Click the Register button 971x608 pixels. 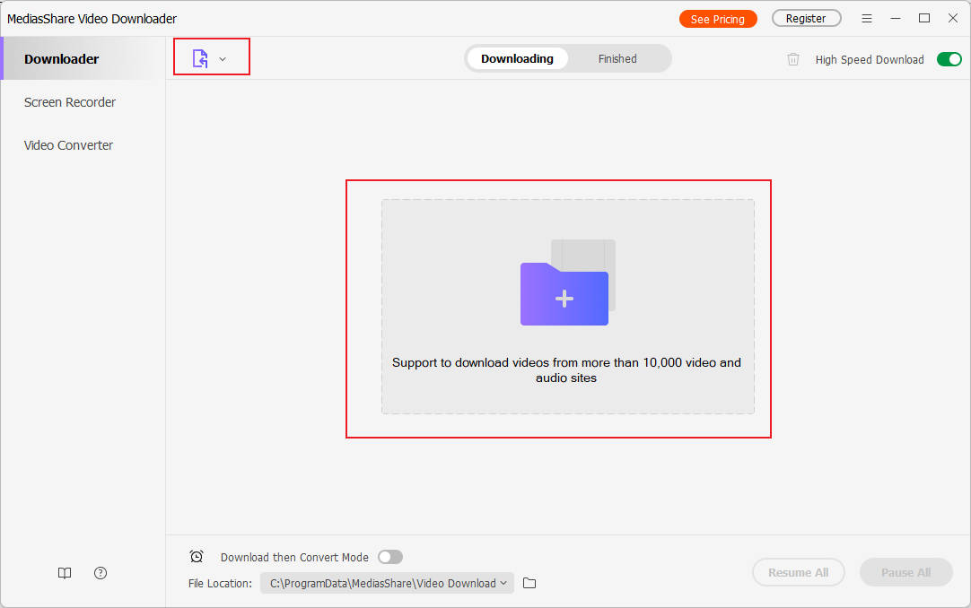pyautogui.click(x=806, y=18)
